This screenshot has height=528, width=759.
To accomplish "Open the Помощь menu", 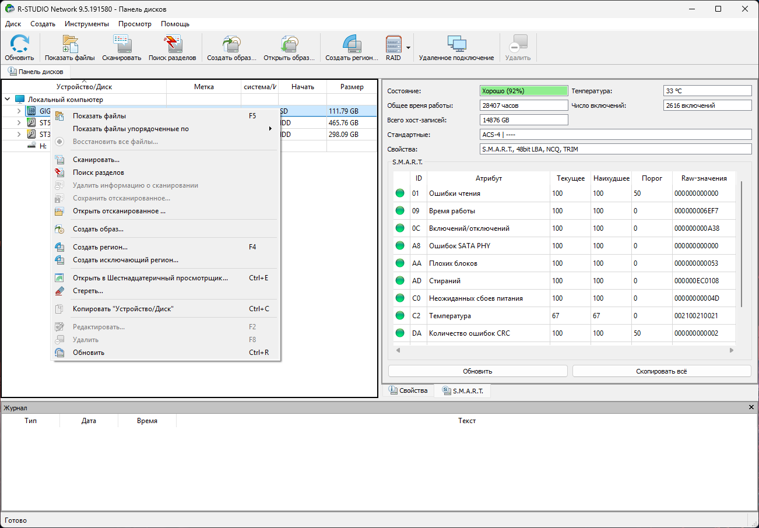I will (x=175, y=24).
